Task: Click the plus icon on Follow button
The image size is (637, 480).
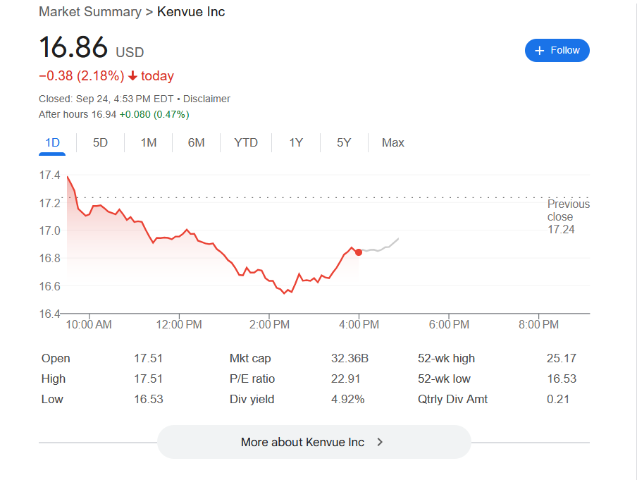Action: [540, 50]
